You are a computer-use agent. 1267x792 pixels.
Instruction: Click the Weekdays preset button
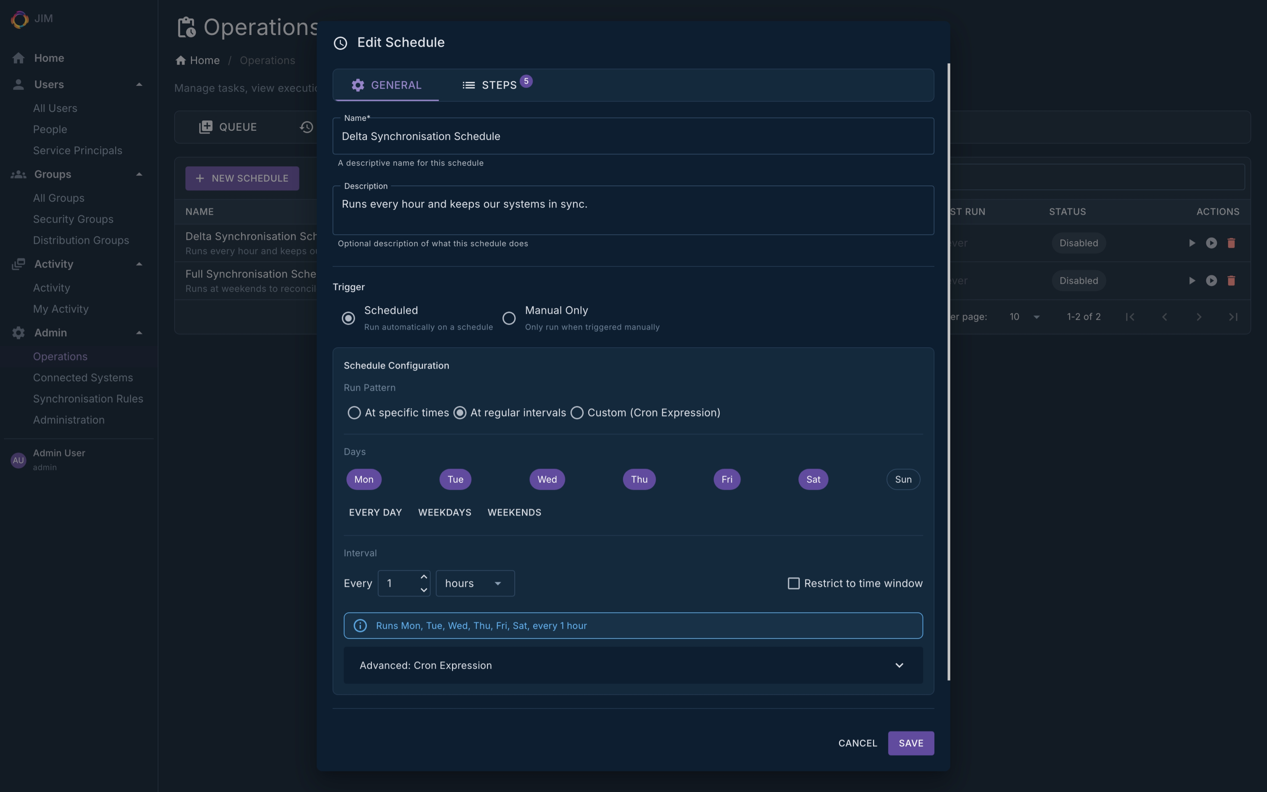tap(445, 512)
